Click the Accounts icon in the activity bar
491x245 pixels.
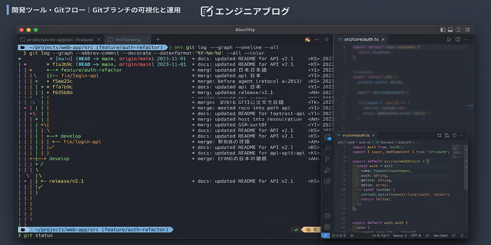pos(327,216)
